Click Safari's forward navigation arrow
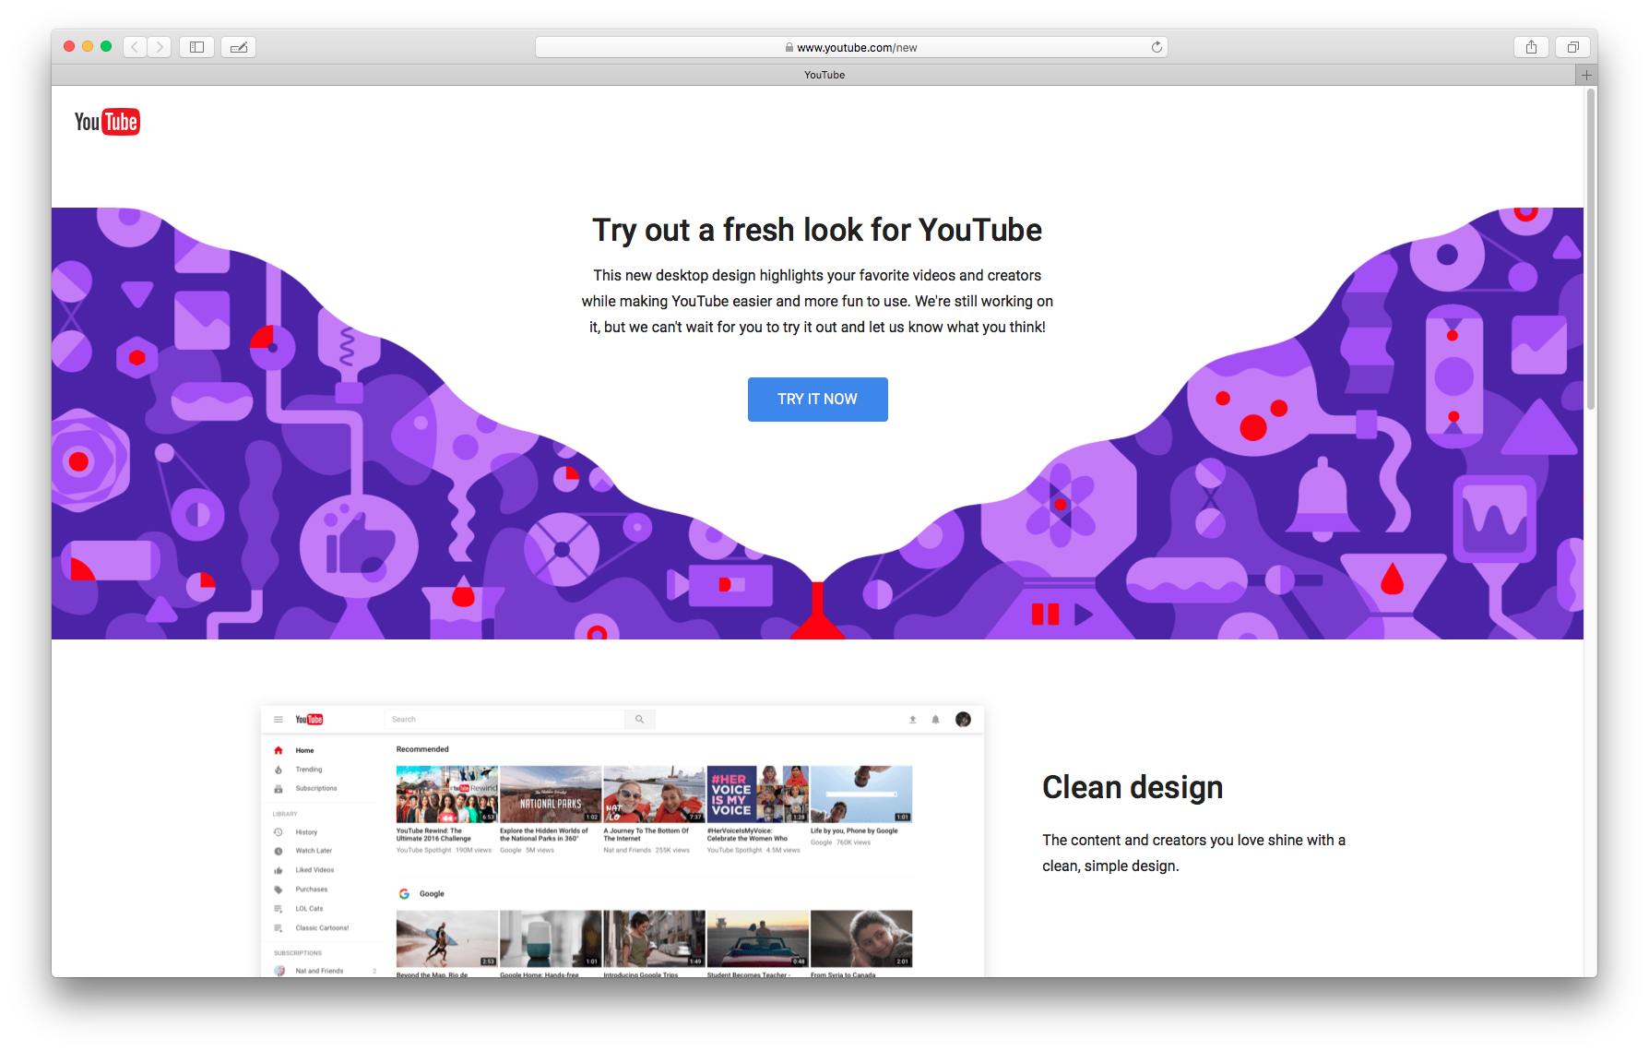This screenshot has height=1051, width=1649. coord(160,47)
